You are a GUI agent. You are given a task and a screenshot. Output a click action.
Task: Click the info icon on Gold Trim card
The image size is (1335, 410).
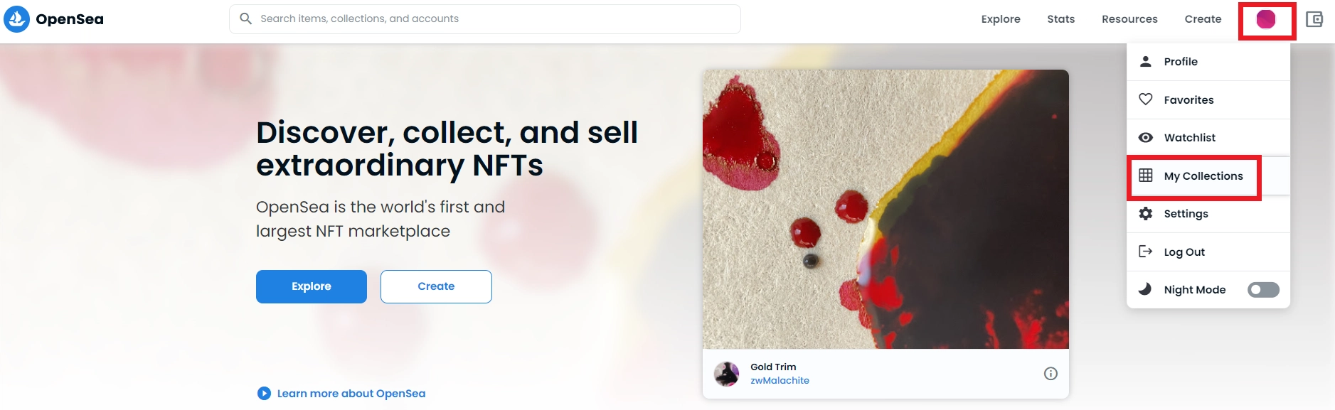pyautogui.click(x=1051, y=374)
